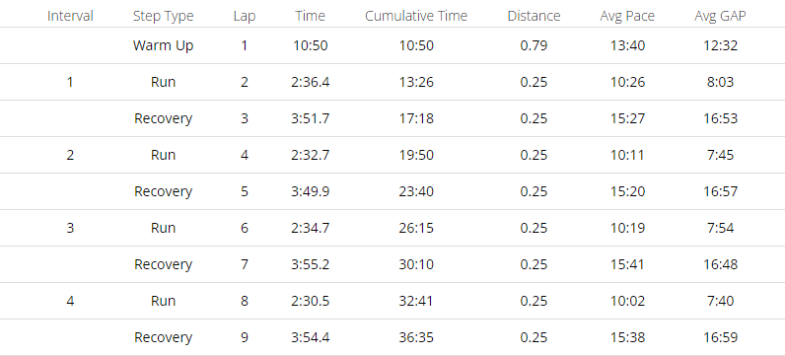785x356 pixels.
Task: Select the Lap column header
Action: (245, 16)
